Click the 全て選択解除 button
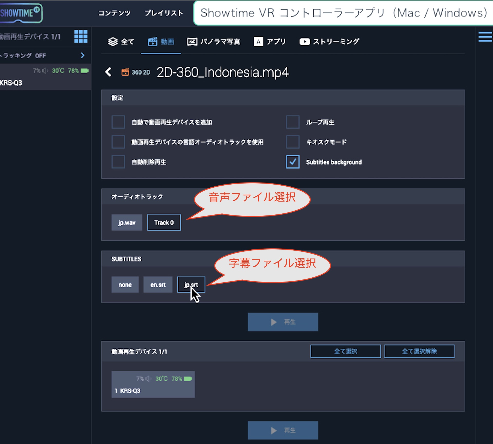This screenshot has height=444, width=493. pyautogui.click(x=419, y=351)
